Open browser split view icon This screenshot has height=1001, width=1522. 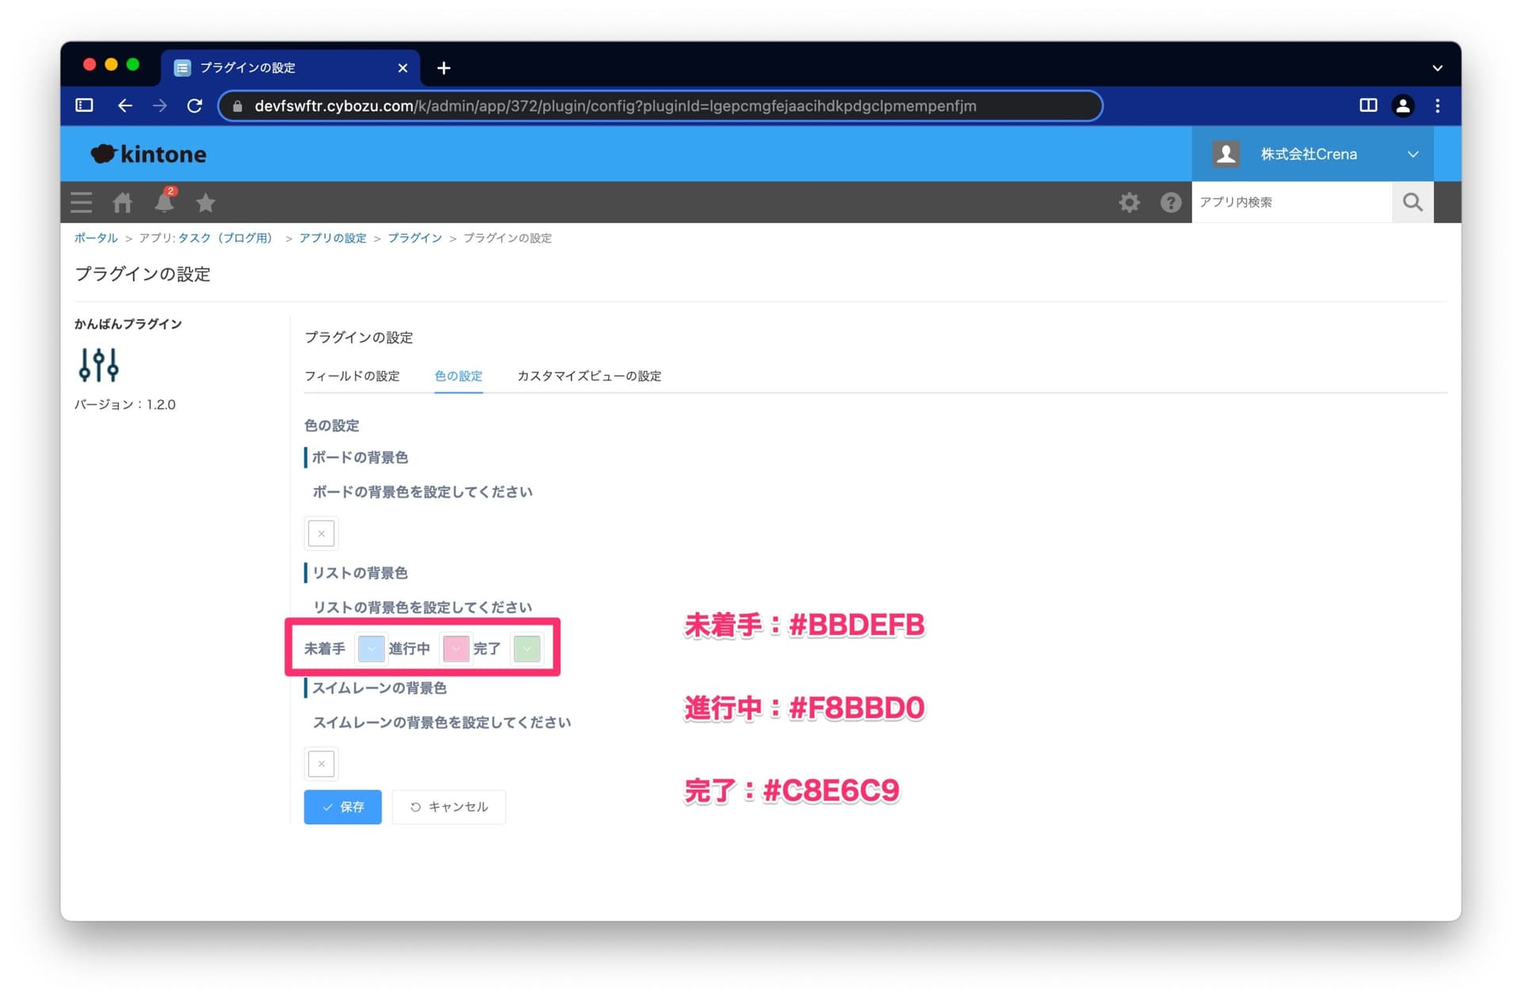[x=1368, y=105]
